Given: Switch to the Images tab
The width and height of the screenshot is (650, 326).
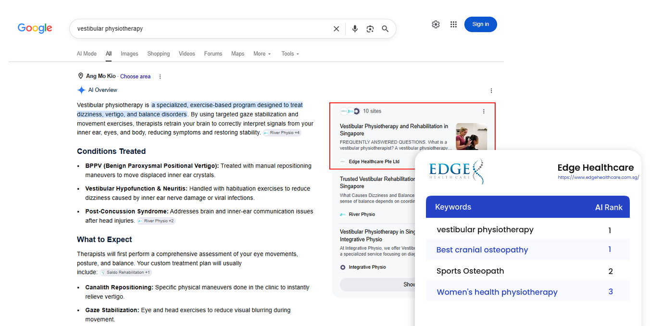Looking at the screenshot, I should point(129,54).
